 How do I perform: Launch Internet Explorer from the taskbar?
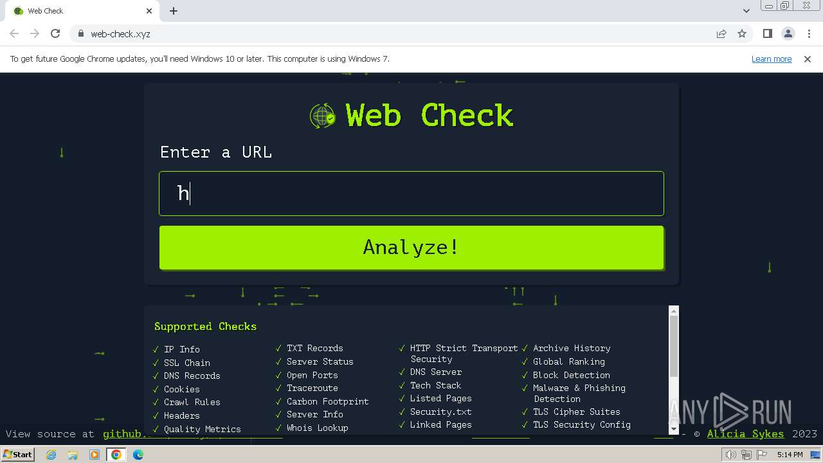click(x=51, y=455)
